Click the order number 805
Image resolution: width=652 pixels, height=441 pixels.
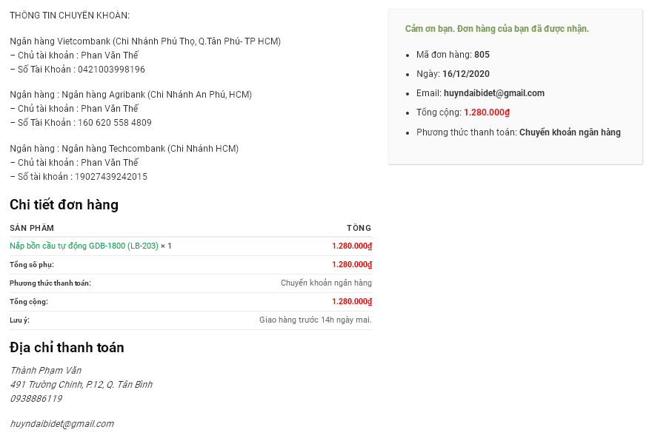click(482, 55)
